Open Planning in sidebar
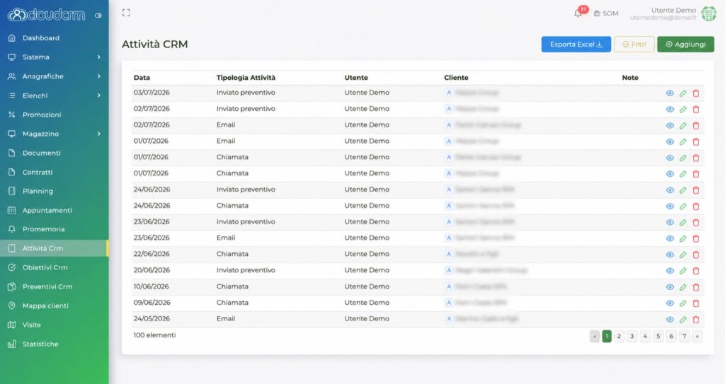 click(x=54, y=192)
